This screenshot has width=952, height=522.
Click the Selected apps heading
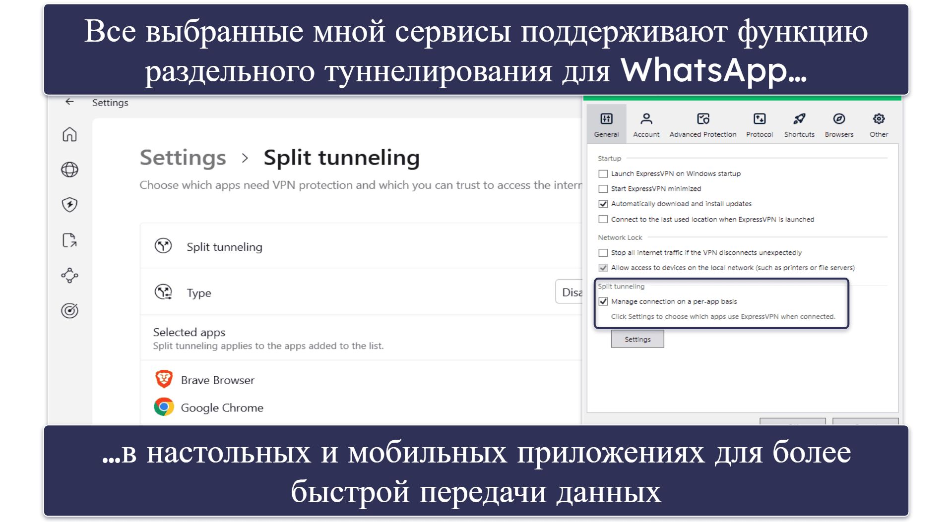(189, 332)
